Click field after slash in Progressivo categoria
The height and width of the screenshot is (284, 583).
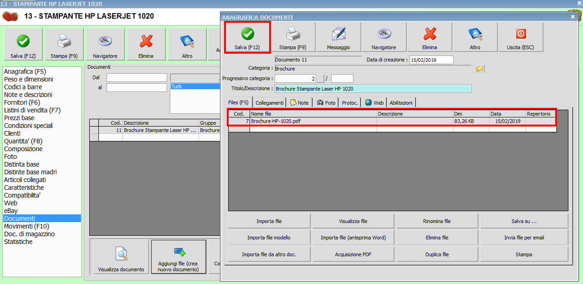(x=342, y=78)
